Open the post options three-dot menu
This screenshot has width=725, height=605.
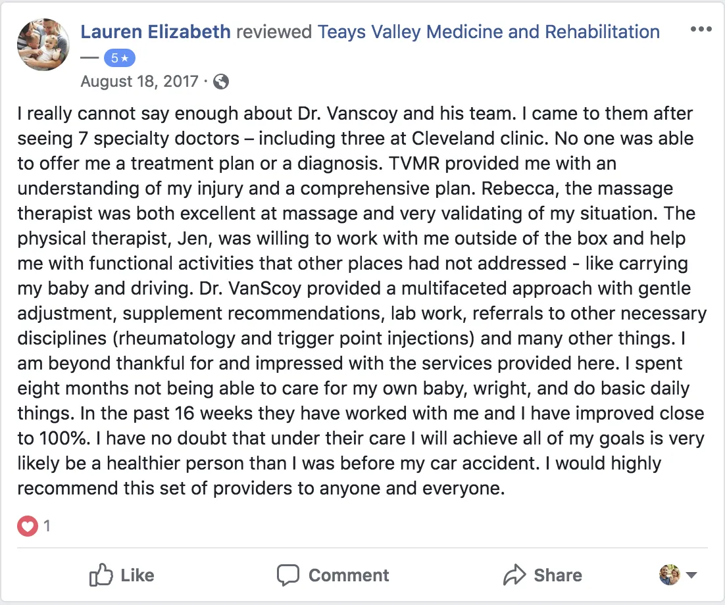tap(699, 31)
